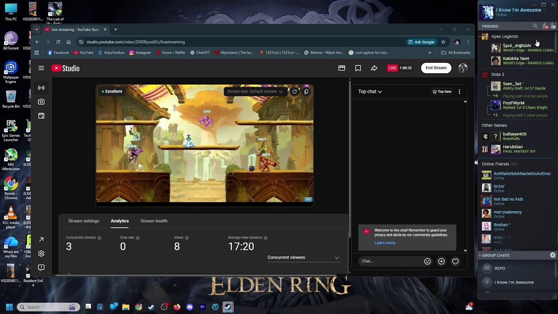Click the bookmark highlight icon in Studio header
The width and height of the screenshot is (558, 314).
358,68
